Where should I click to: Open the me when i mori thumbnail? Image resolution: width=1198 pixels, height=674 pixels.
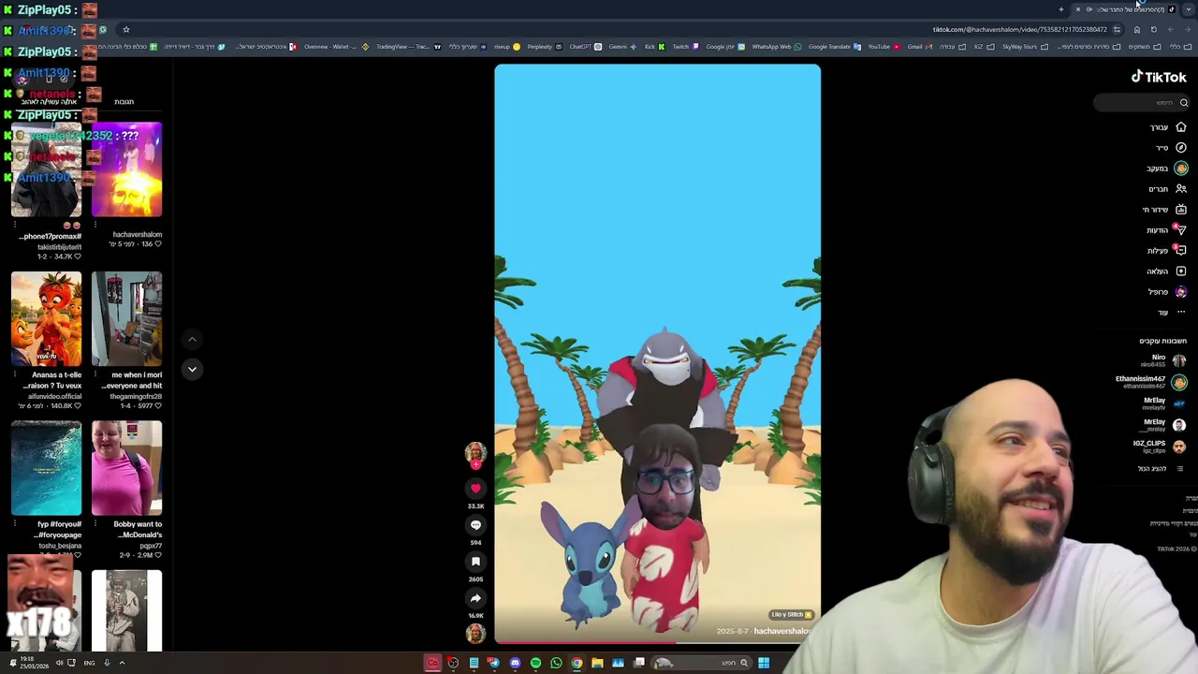[126, 318]
